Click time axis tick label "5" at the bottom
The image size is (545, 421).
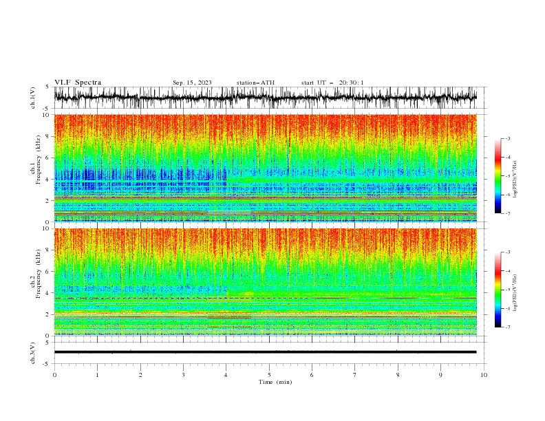269,375
